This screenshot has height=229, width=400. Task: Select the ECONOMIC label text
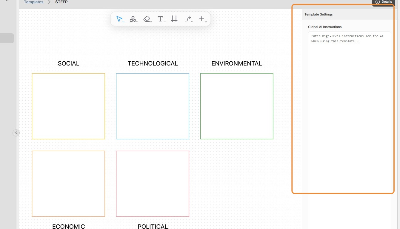69,226
